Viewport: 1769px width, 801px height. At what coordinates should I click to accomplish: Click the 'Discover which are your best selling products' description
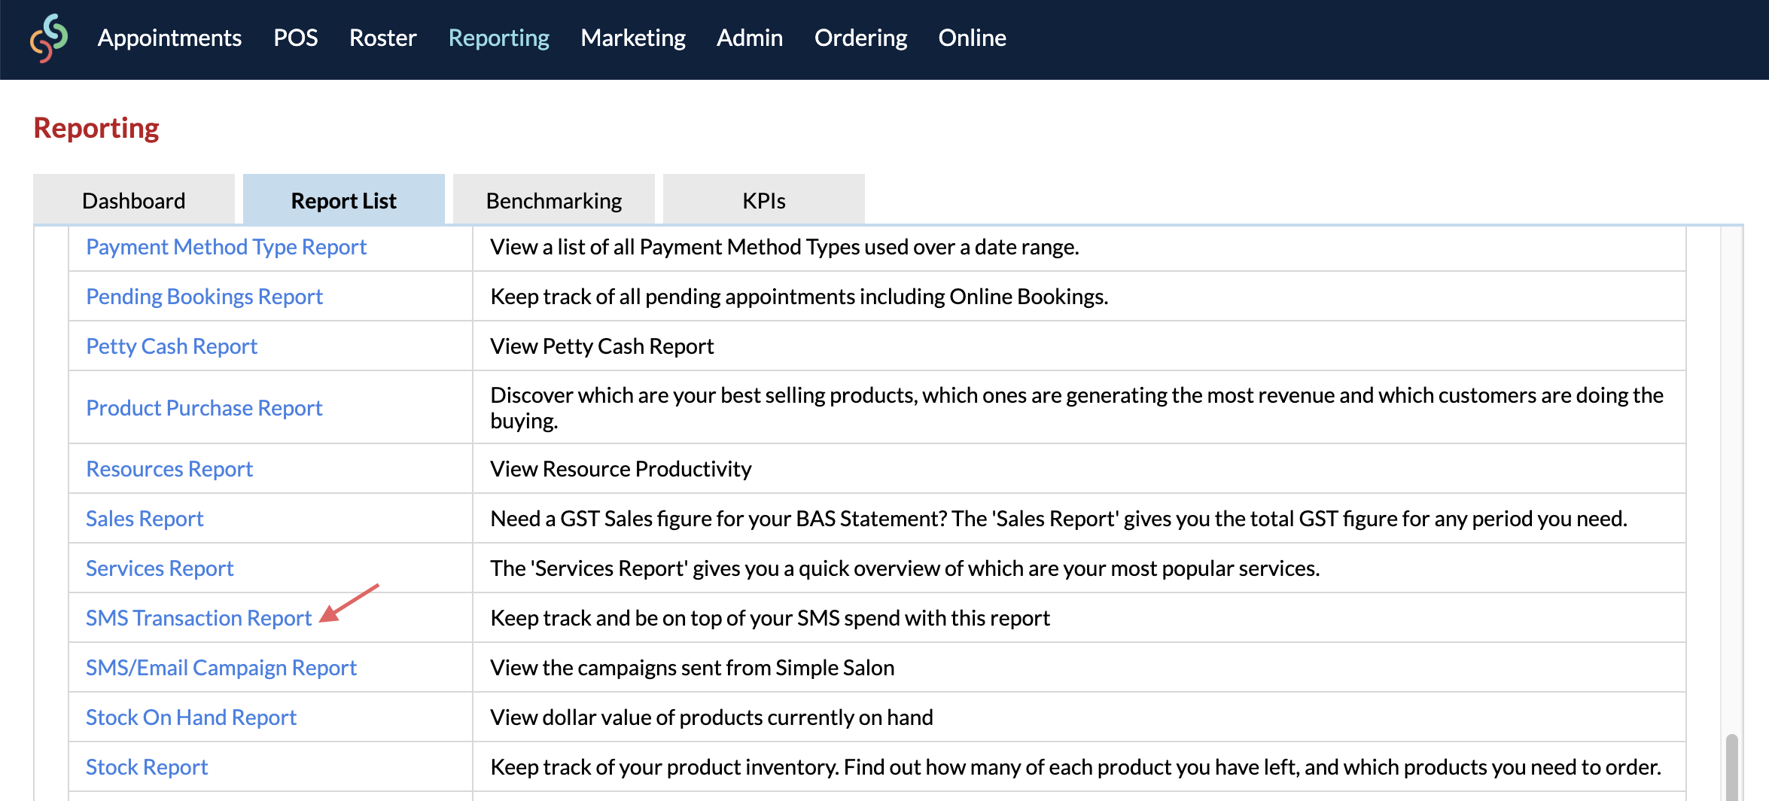point(1076,408)
